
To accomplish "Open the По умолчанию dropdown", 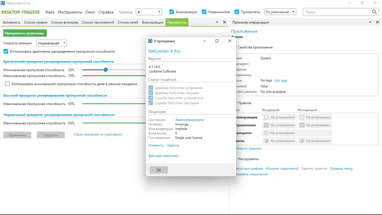I will coord(280,12).
